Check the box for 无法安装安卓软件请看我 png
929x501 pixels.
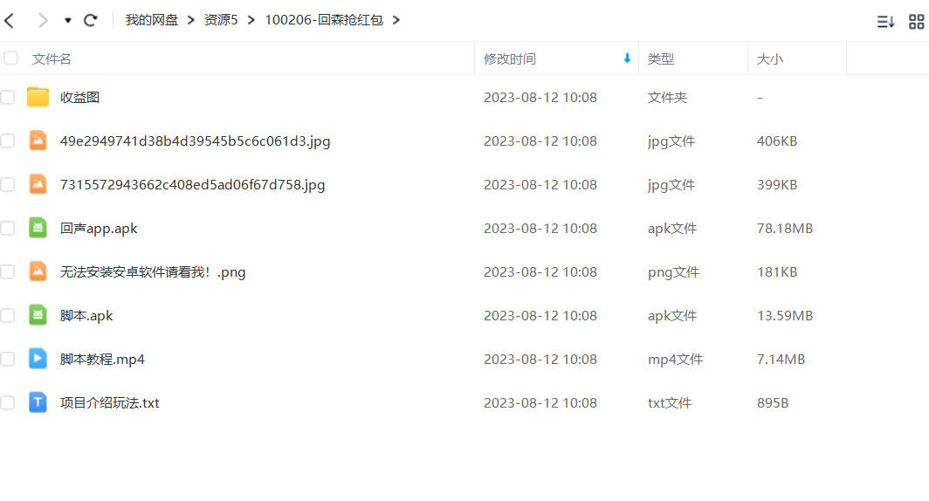pyautogui.click(x=7, y=271)
